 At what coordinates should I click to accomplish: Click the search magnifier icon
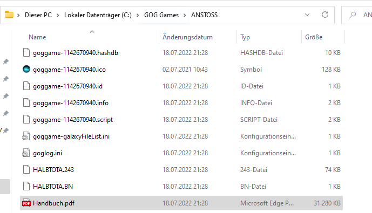pyautogui.click(x=353, y=15)
